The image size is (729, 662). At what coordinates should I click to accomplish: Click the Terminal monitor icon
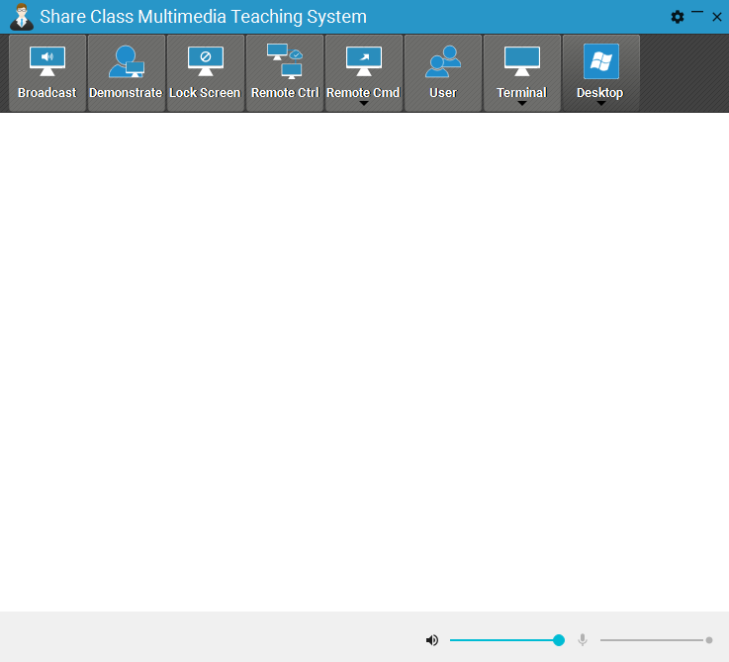point(521,61)
